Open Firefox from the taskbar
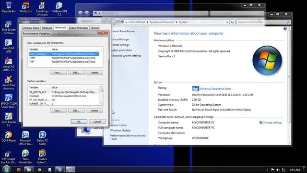The width and height of the screenshot is (307, 173). [19, 170]
